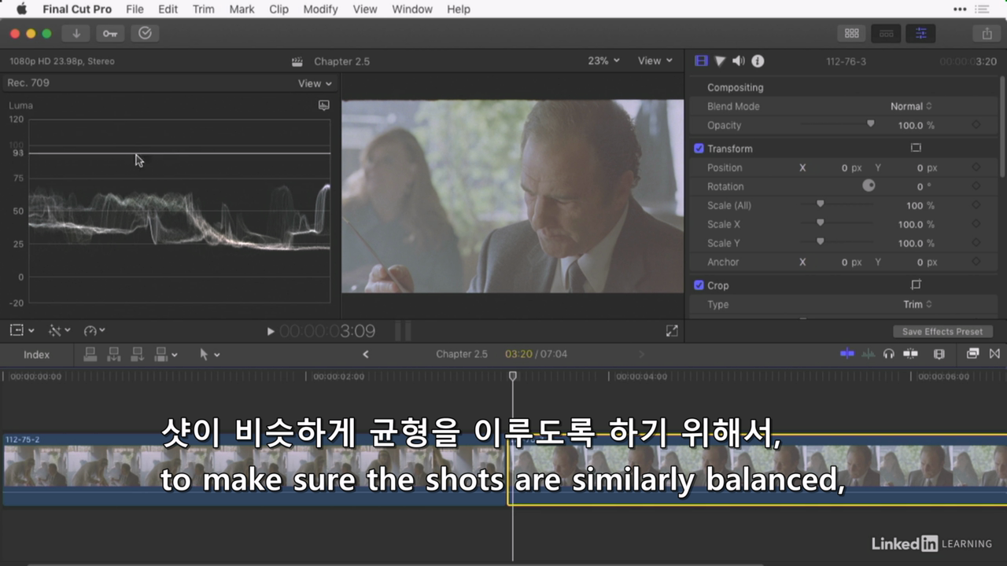Uncheck the Crop checkbox
The height and width of the screenshot is (566, 1007).
pyautogui.click(x=699, y=285)
